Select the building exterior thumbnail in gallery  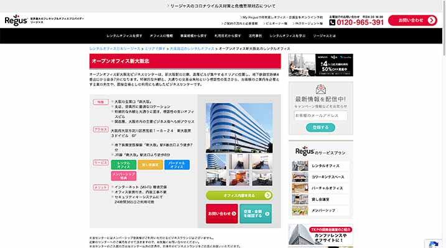(x=216, y=162)
